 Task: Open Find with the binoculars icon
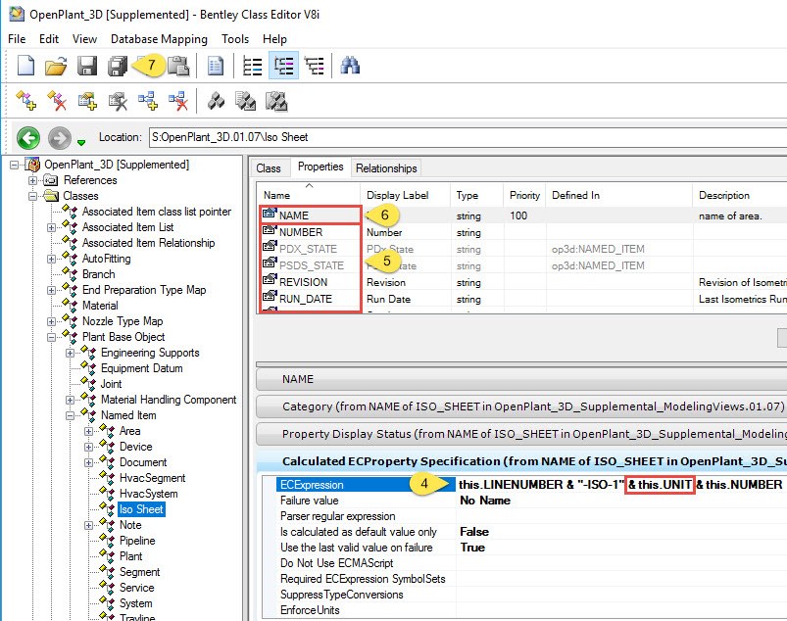click(x=350, y=66)
